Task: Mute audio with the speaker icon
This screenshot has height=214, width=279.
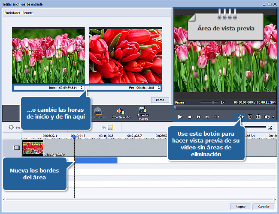Action: click(x=267, y=116)
